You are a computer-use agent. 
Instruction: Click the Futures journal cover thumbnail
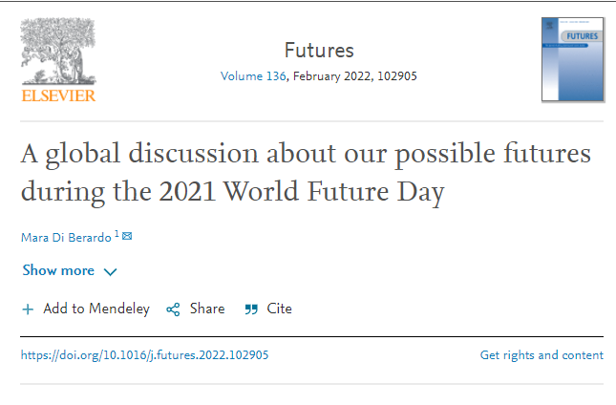[573, 59]
